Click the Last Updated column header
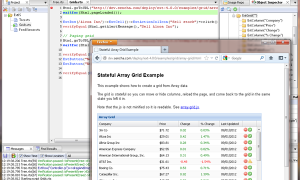Image resolution: width=300 pixels, height=180 pixels. (x=231, y=124)
